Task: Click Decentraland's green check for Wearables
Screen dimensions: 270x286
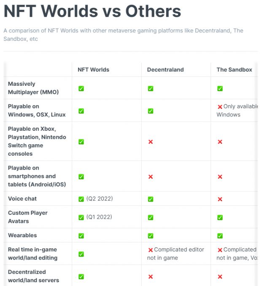Action: point(151,236)
